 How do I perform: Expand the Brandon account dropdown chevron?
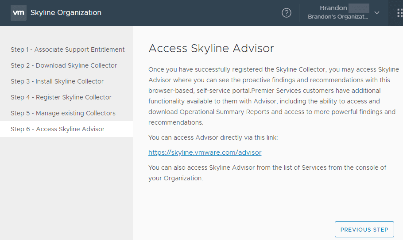(x=377, y=13)
